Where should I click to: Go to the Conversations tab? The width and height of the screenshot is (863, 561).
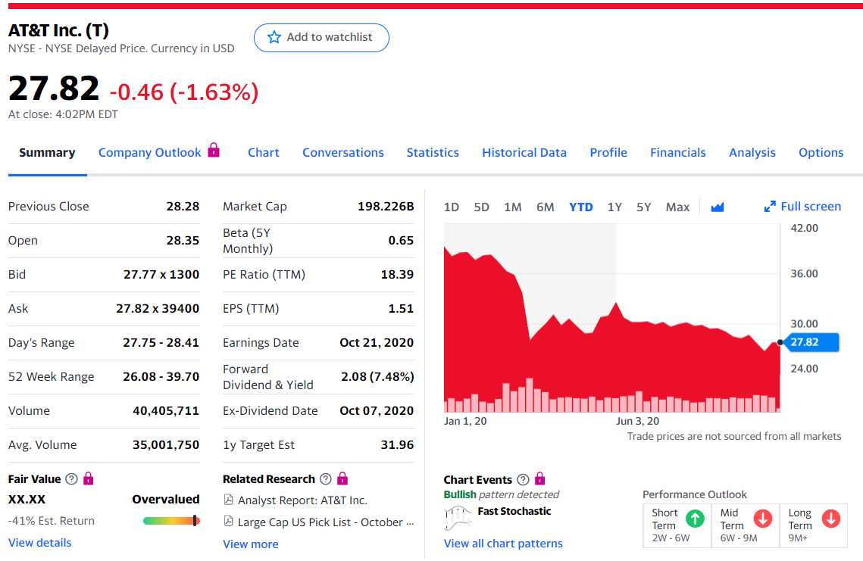click(x=343, y=153)
